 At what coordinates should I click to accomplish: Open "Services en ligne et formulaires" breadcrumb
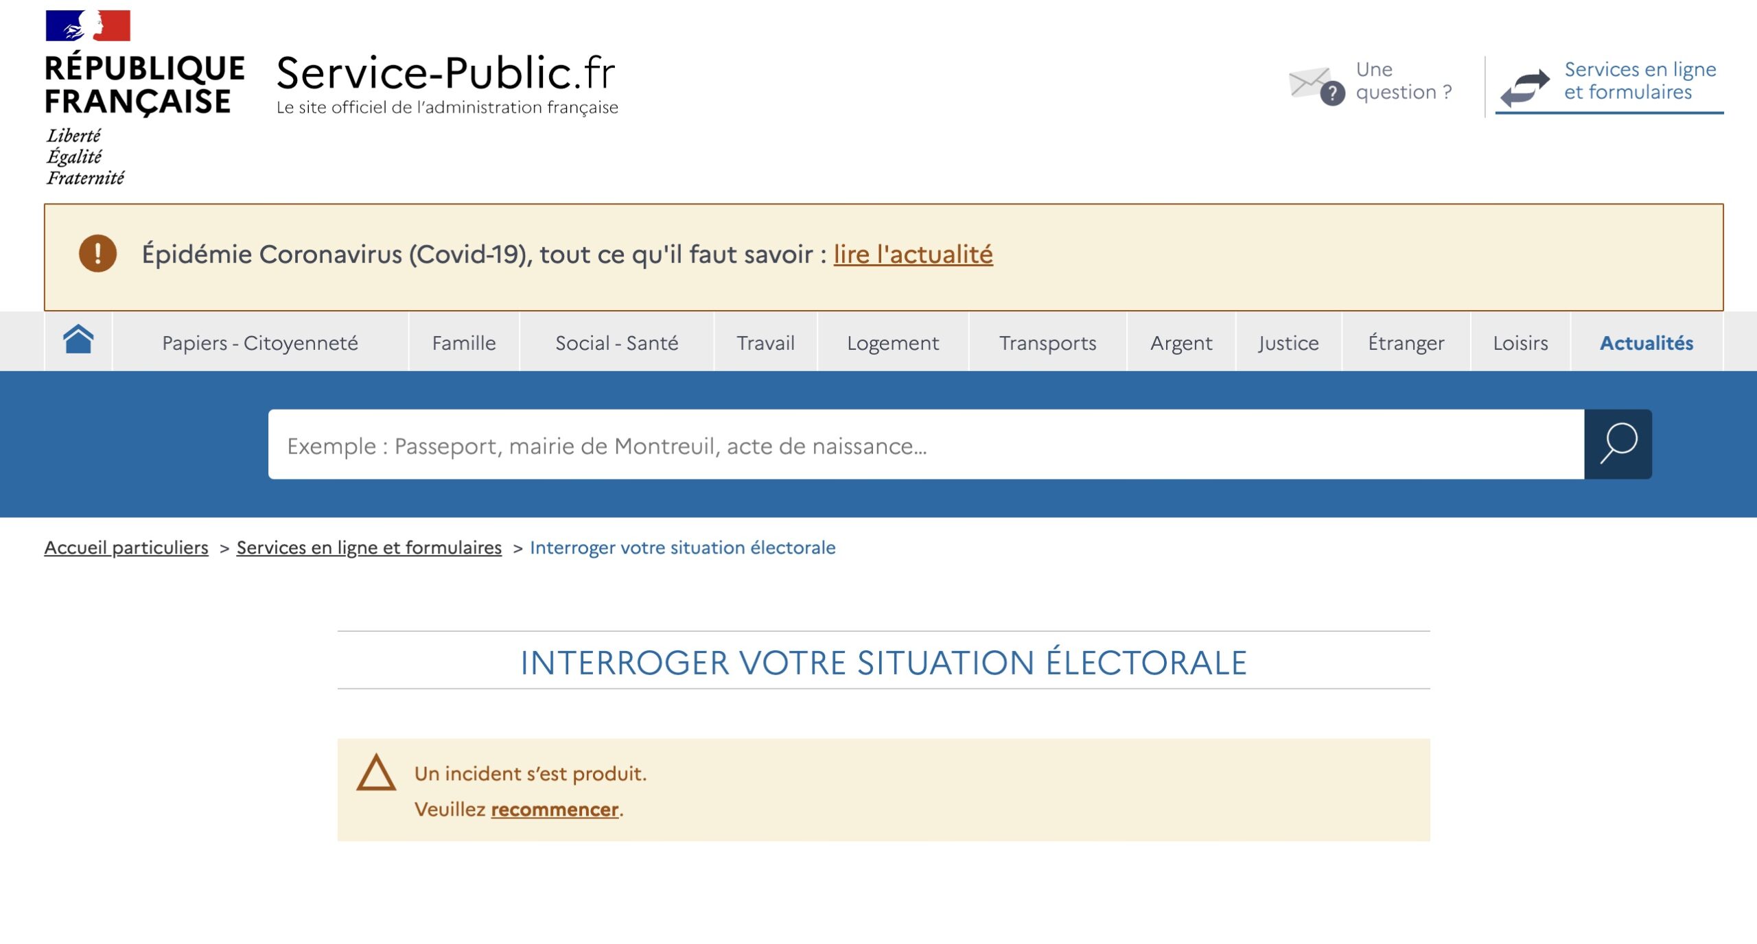(x=369, y=547)
